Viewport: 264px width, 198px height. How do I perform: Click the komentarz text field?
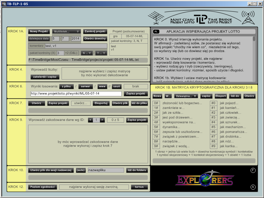click(76, 46)
